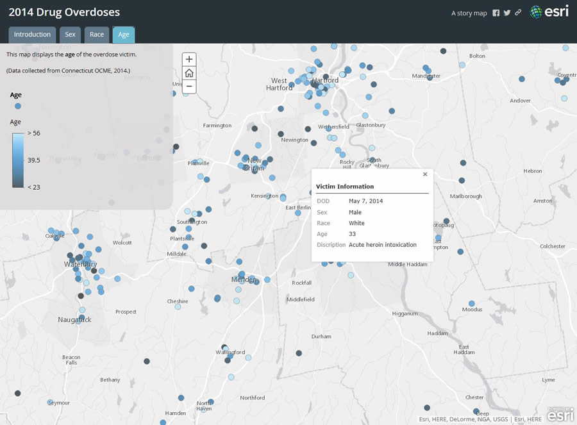Click the Powered by Esri logo
This screenshot has width=577, height=425.
560,415
